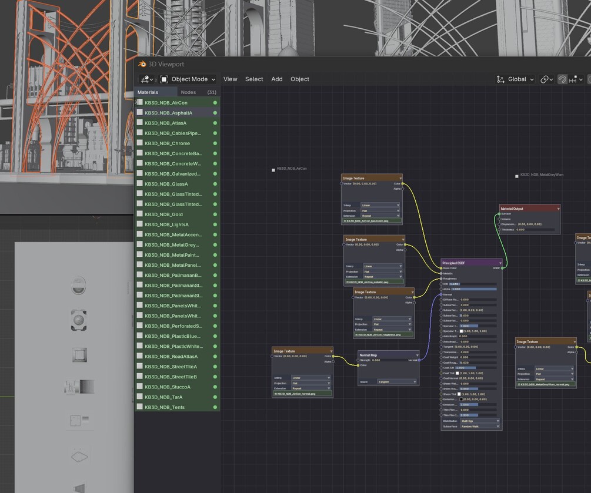Screen dimensions: 591x493
Task: Toggle the green dot for KB3D_NDB_Tents
Action: [x=215, y=407]
